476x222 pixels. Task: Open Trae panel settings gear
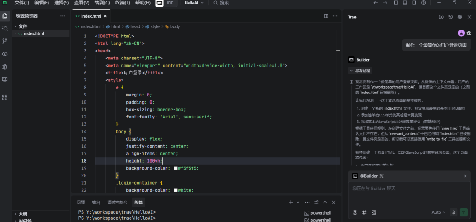coord(460,17)
